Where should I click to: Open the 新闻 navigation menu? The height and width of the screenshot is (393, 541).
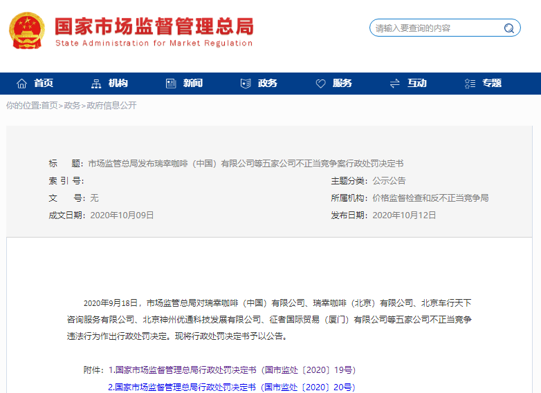(x=193, y=84)
